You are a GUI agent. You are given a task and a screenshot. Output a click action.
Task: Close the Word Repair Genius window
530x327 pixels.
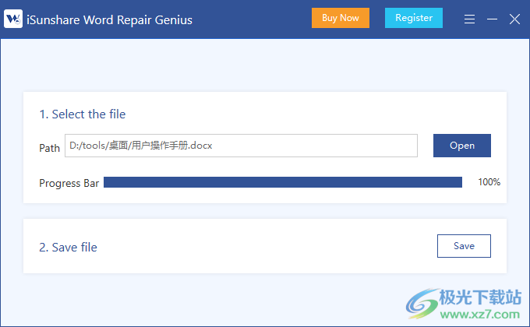pos(514,19)
